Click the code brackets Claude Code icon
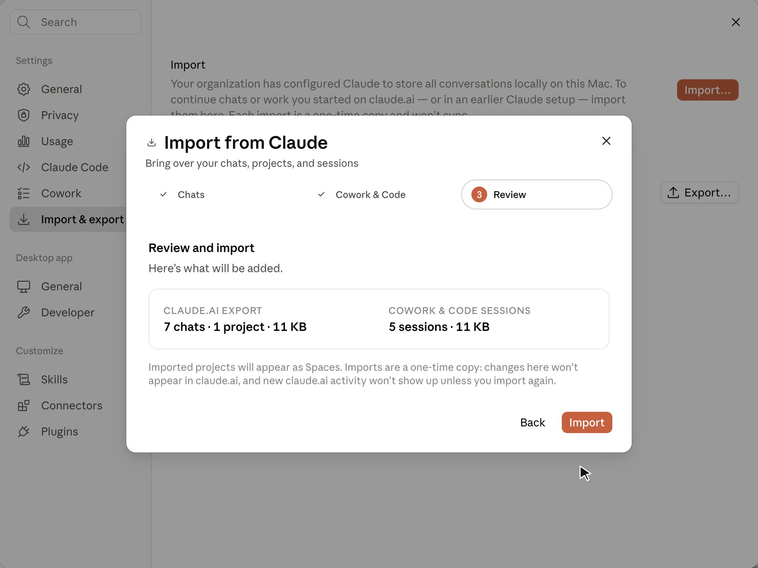Viewport: 758px width, 568px height. [x=24, y=167]
